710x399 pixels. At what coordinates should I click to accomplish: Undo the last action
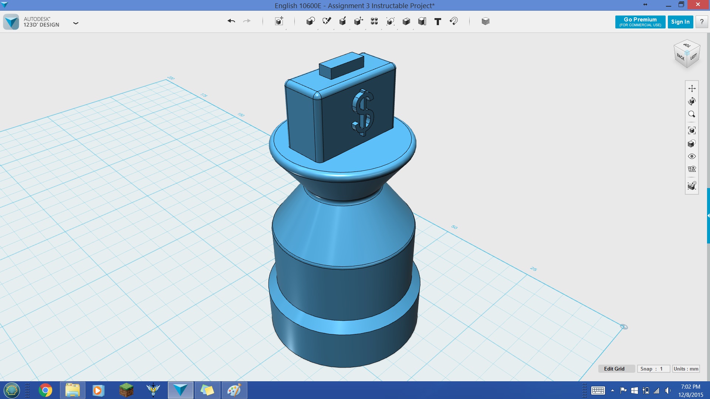coord(231,21)
